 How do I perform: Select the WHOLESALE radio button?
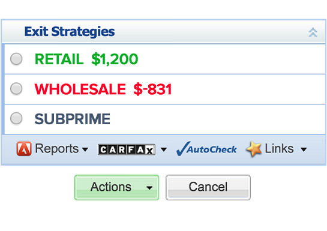click(16, 89)
